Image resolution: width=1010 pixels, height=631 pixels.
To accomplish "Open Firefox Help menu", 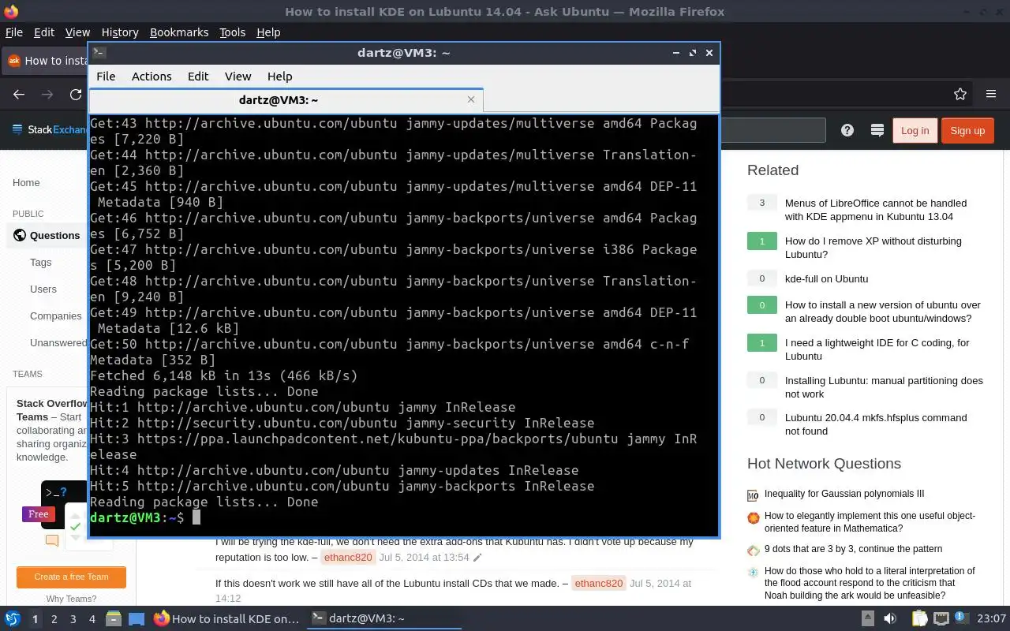I will 268,32.
